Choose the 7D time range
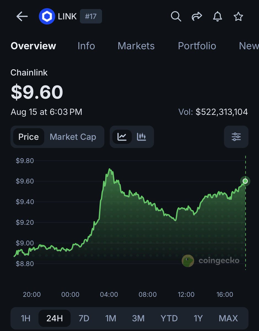 84,318
